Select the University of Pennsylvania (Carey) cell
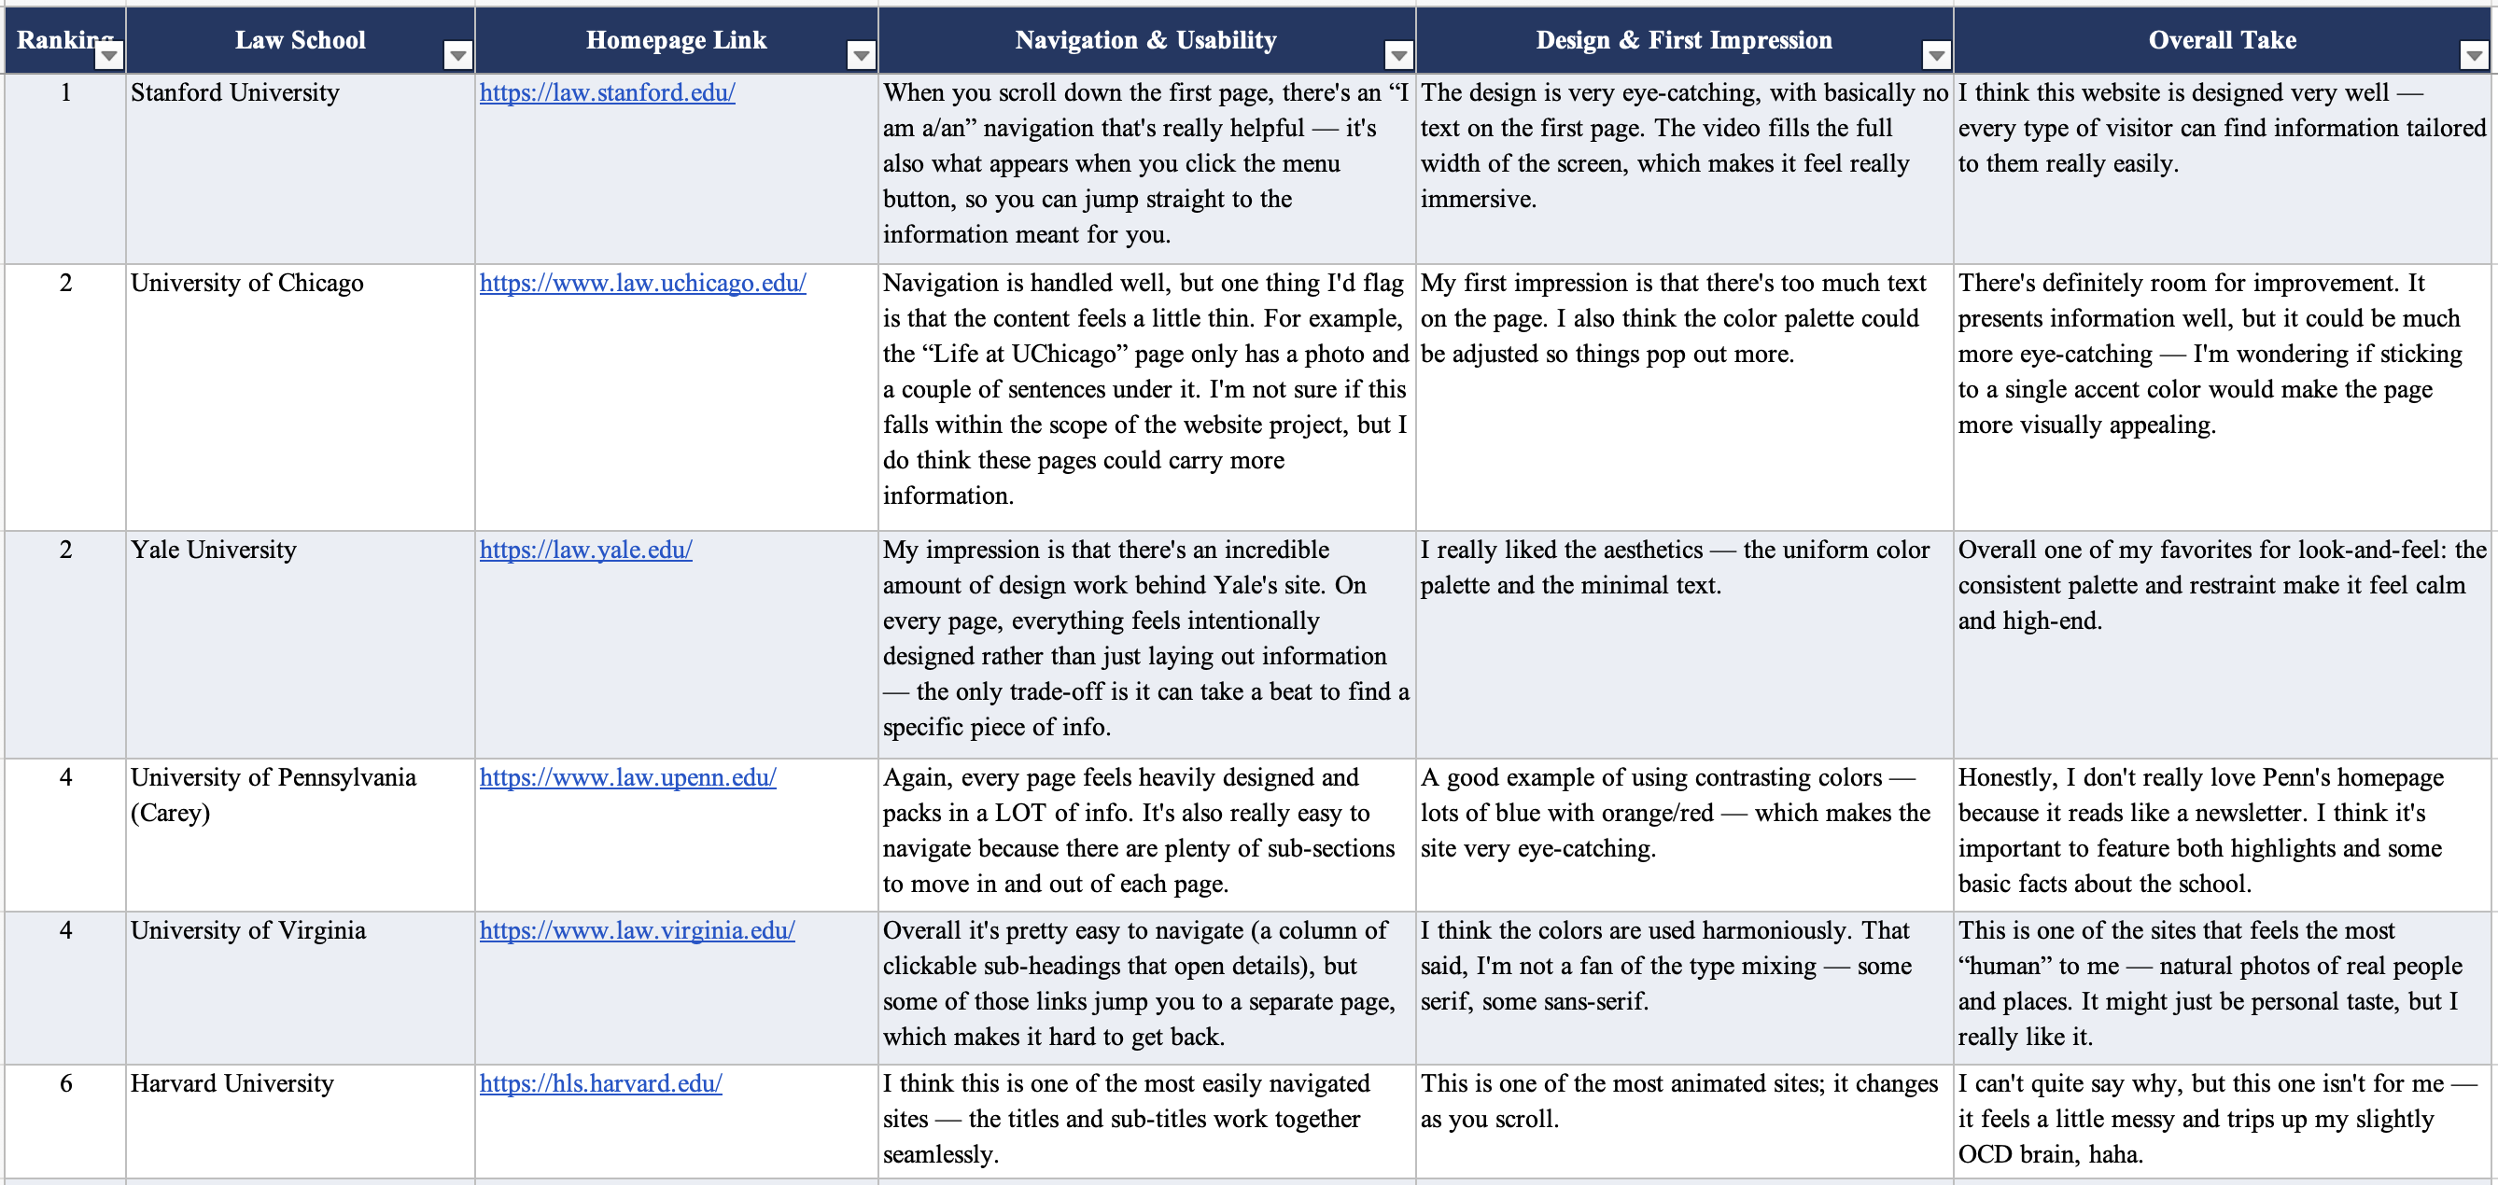Viewport: 2498px width, 1185px height. tap(301, 834)
